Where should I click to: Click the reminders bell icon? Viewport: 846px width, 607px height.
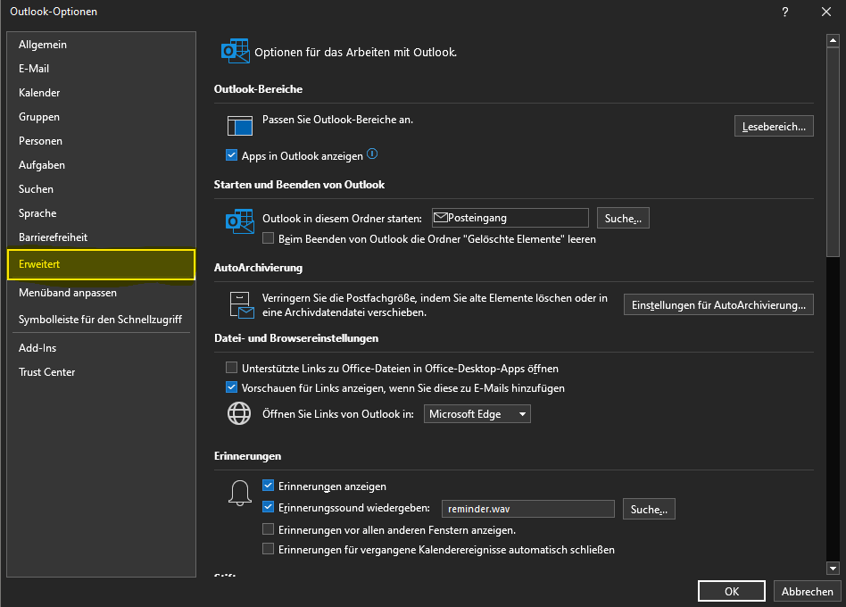point(239,493)
